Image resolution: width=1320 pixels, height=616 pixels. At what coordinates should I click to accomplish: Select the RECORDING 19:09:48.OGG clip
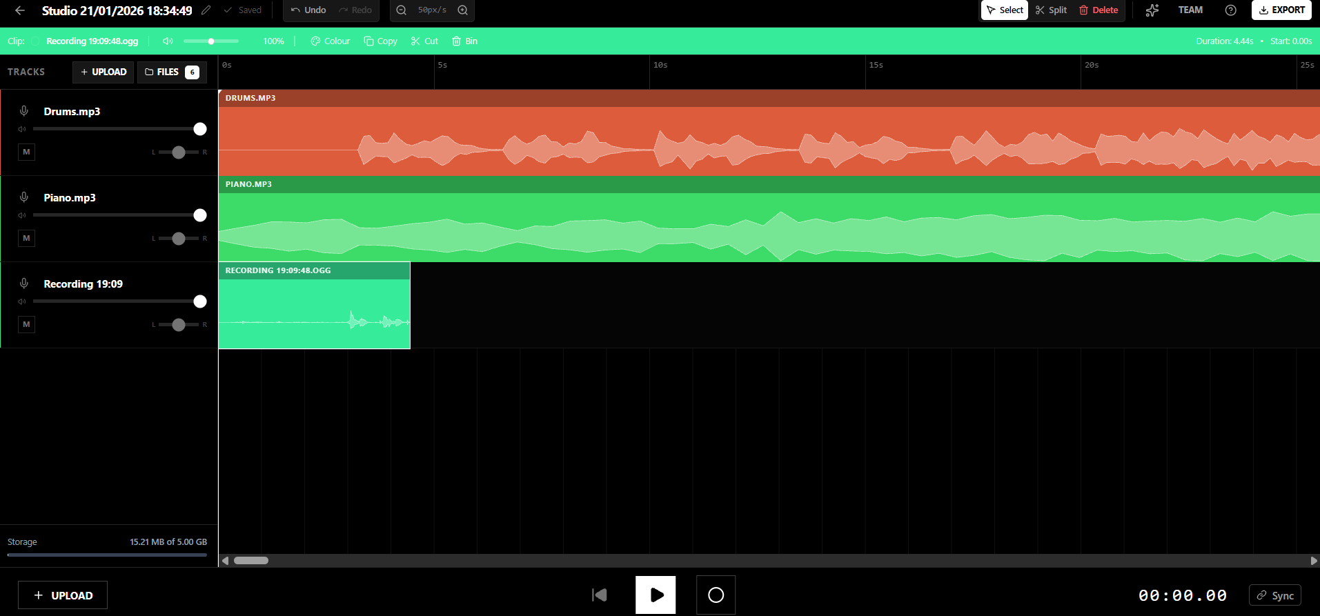pyautogui.click(x=315, y=306)
